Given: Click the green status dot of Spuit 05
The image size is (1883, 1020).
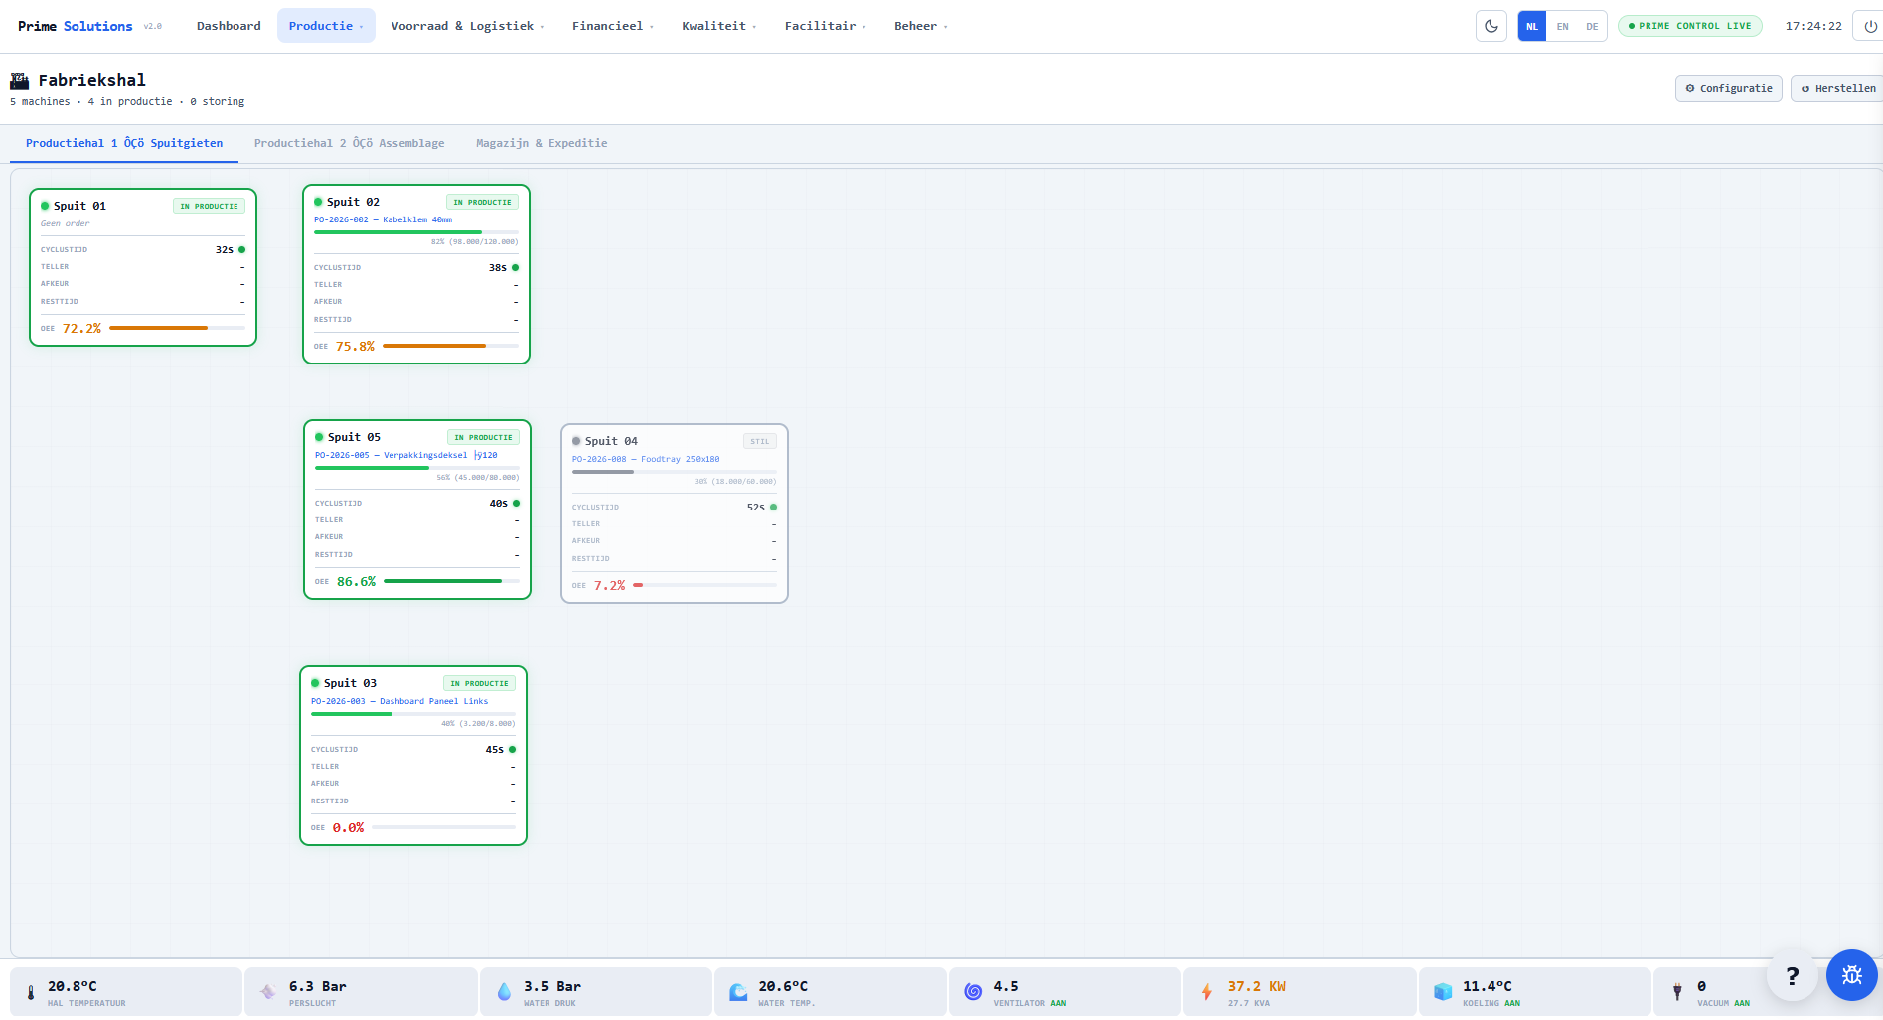Looking at the screenshot, I should [x=319, y=437].
